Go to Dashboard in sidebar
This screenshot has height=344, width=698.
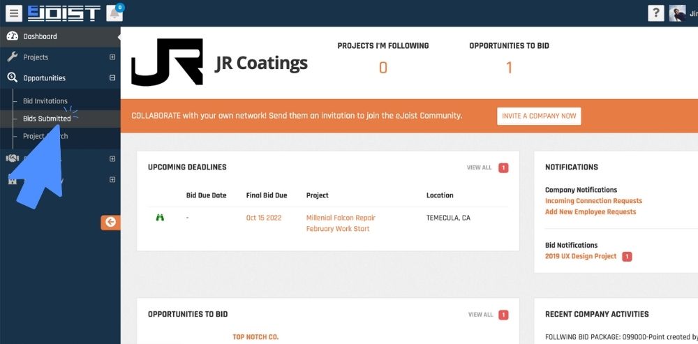pos(40,36)
